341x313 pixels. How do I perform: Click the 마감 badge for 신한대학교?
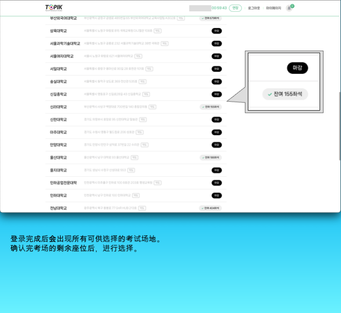click(x=216, y=120)
